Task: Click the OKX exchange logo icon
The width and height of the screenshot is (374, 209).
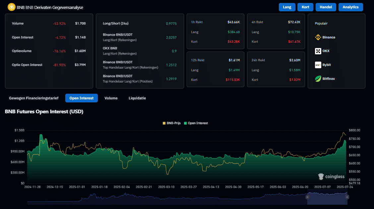Action: (318, 51)
